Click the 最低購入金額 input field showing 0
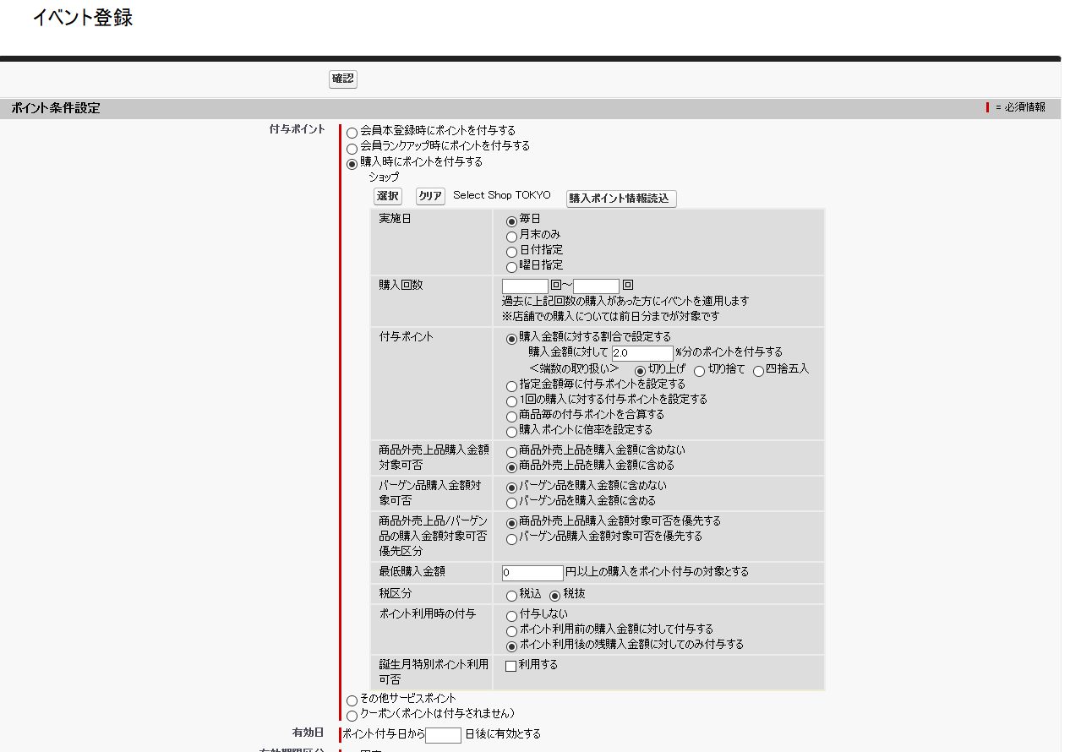Screen dimensions: 1070x752 [532, 573]
